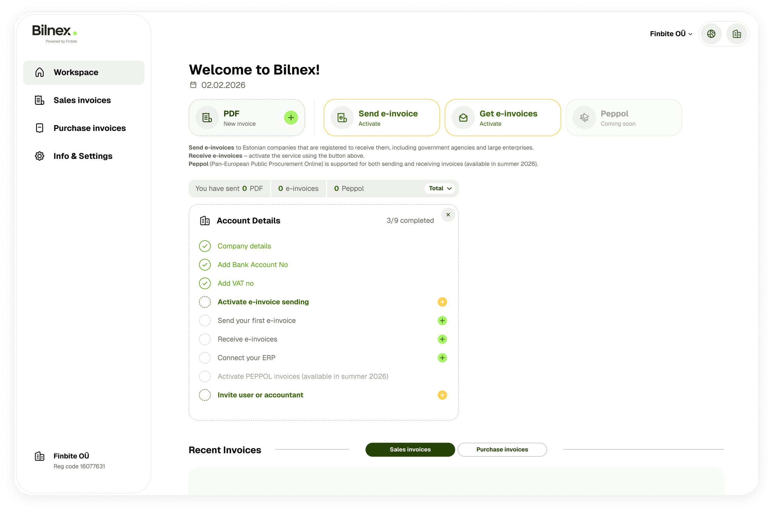Click the Activate PEPPOL invoices step circle

pyautogui.click(x=205, y=376)
